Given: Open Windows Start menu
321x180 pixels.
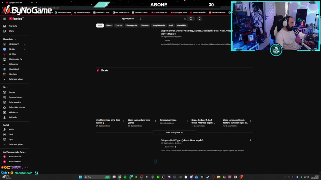Looking at the screenshot, I should click(x=80, y=177).
